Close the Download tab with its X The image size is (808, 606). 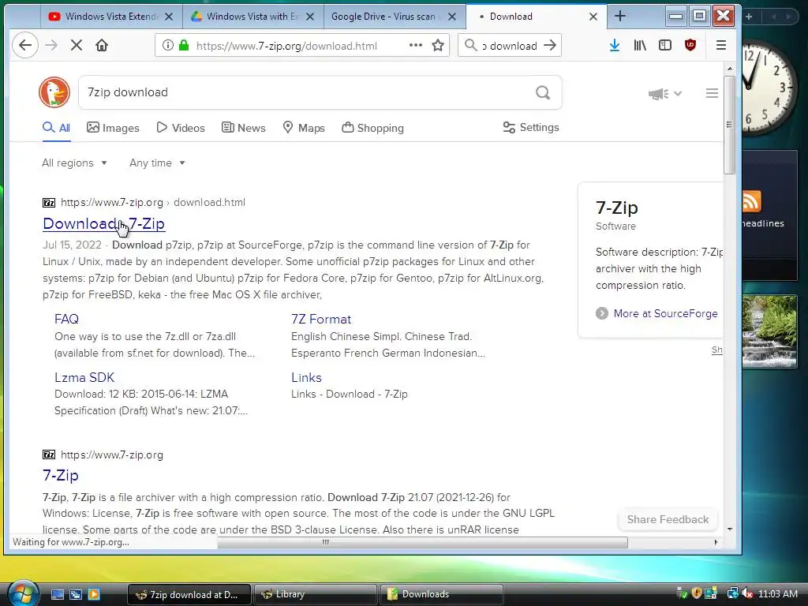point(593,17)
